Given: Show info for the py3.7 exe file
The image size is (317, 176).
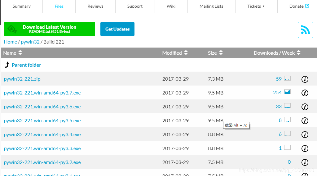Looking at the screenshot, I should 305,93.
